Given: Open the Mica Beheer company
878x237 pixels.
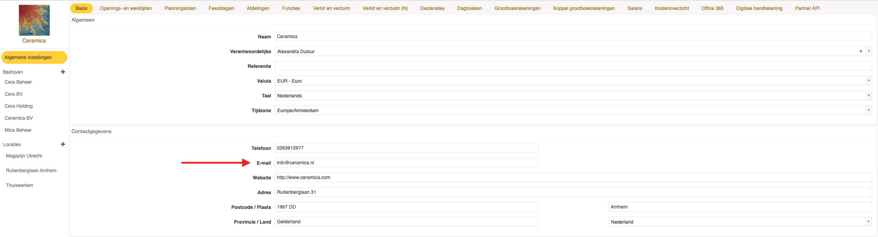Looking at the screenshot, I should (18, 130).
